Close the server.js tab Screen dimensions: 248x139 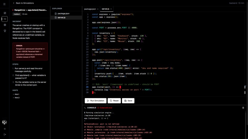(111, 9)
